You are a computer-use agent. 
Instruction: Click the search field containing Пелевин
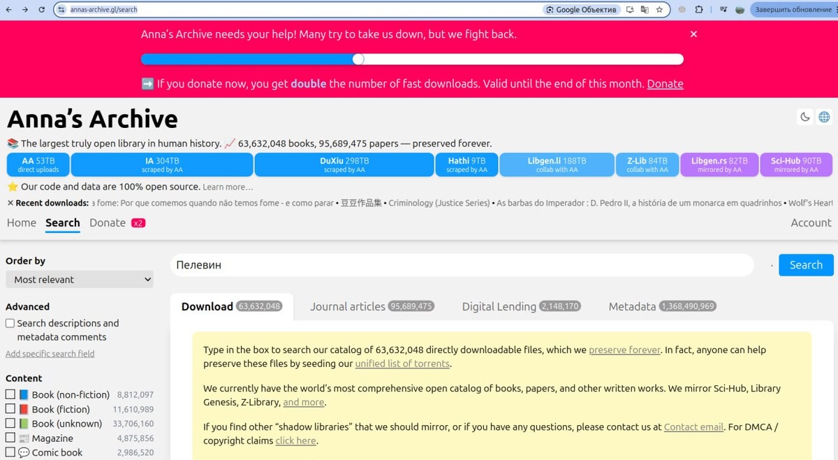click(462, 265)
